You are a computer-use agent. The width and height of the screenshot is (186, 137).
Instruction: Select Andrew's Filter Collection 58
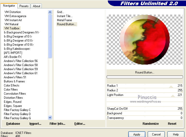pyautogui.click(x=21, y=65)
